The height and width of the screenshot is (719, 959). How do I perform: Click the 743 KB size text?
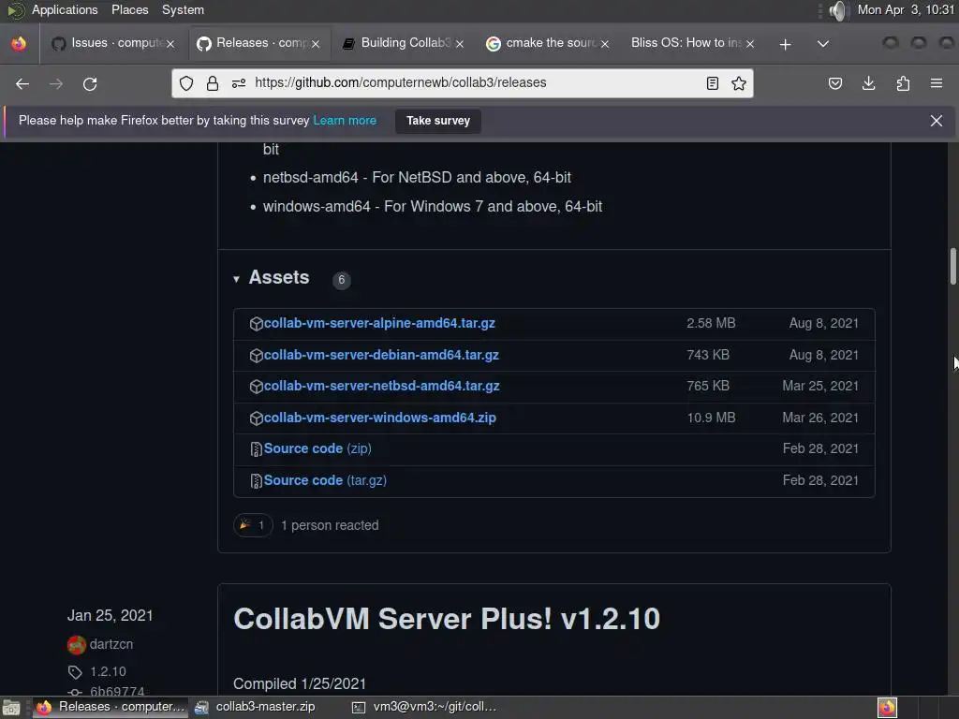(708, 355)
